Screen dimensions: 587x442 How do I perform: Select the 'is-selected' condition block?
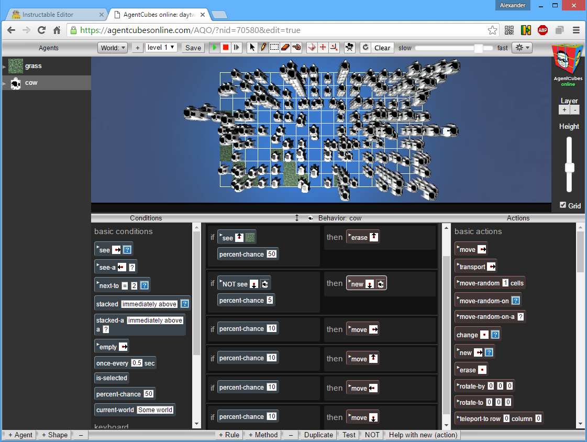tap(112, 378)
